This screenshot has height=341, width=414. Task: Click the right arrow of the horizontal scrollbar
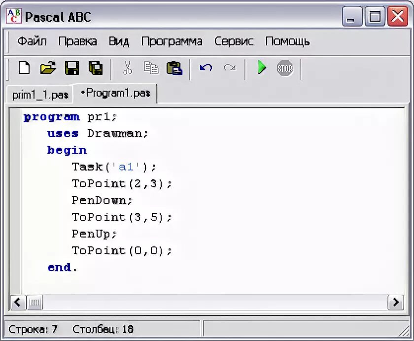point(395,302)
